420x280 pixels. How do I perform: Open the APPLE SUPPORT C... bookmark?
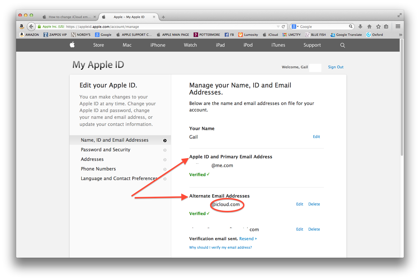134,35
